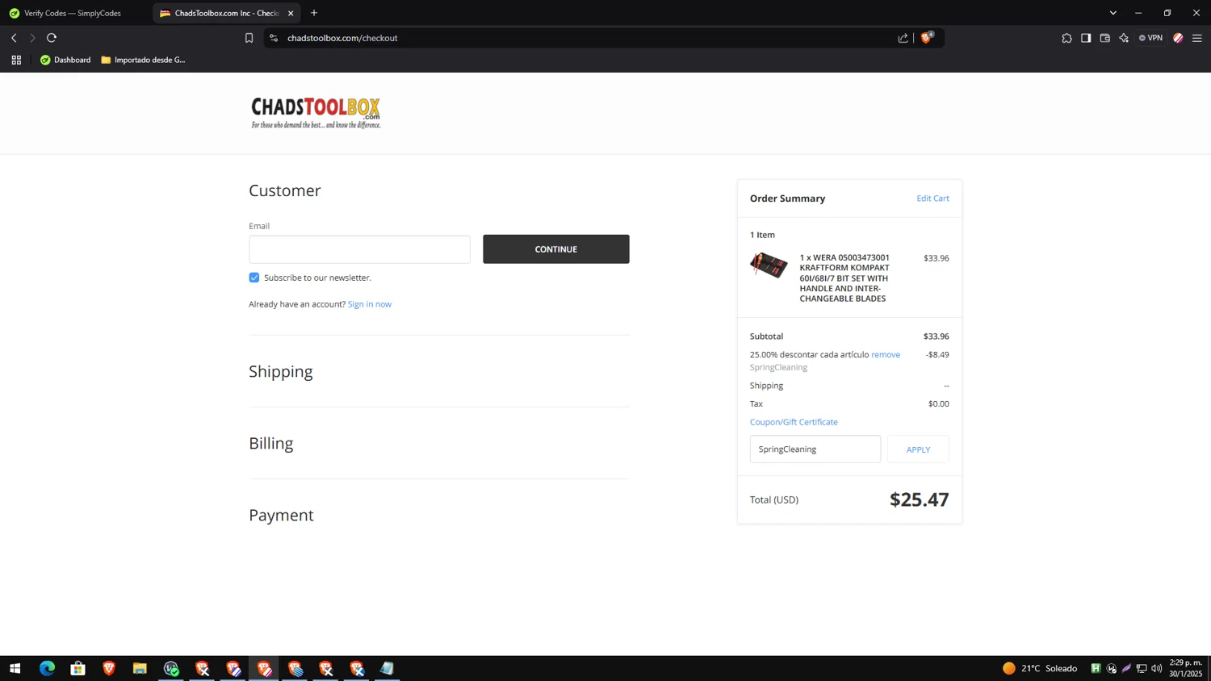
Task: Close the ChadsToolbox checkout tab
Action: click(x=291, y=13)
